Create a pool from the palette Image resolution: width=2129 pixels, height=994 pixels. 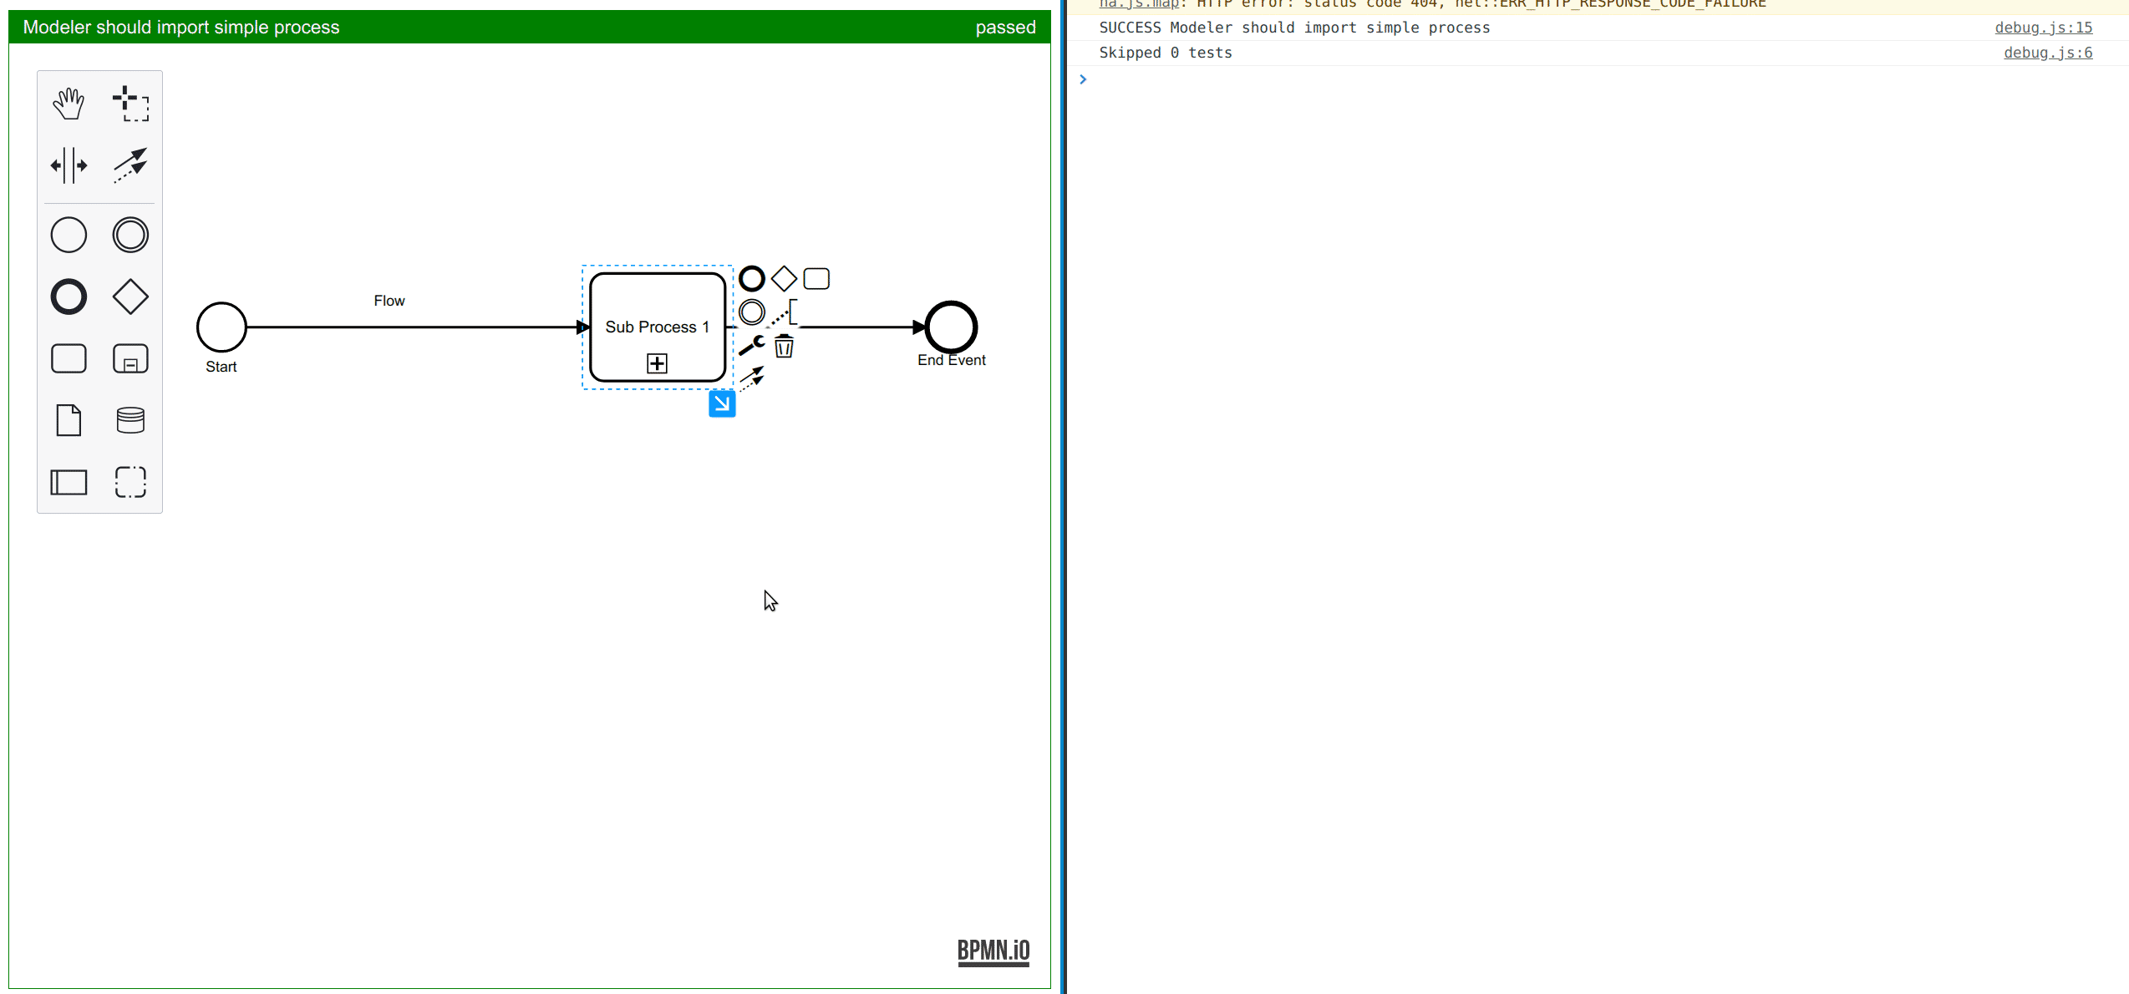(69, 482)
